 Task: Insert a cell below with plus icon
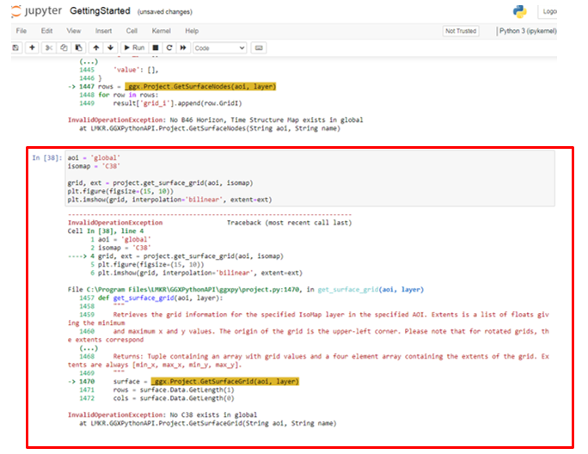33,47
